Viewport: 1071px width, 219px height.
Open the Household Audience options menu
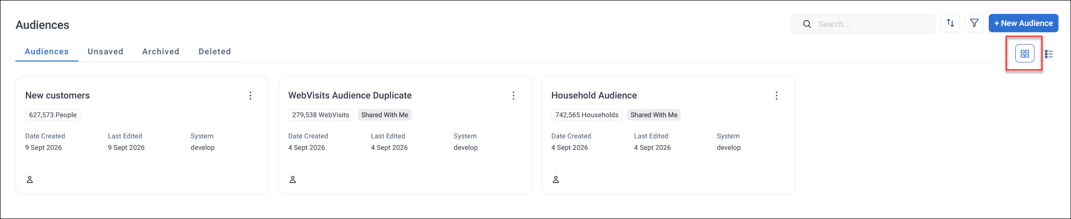coord(776,96)
